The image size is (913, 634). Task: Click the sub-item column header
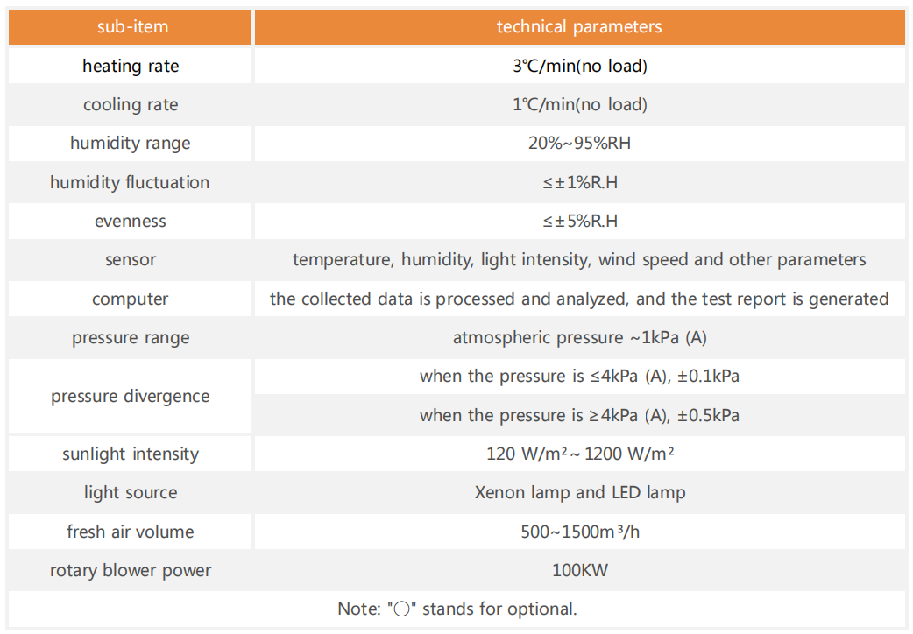click(131, 27)
